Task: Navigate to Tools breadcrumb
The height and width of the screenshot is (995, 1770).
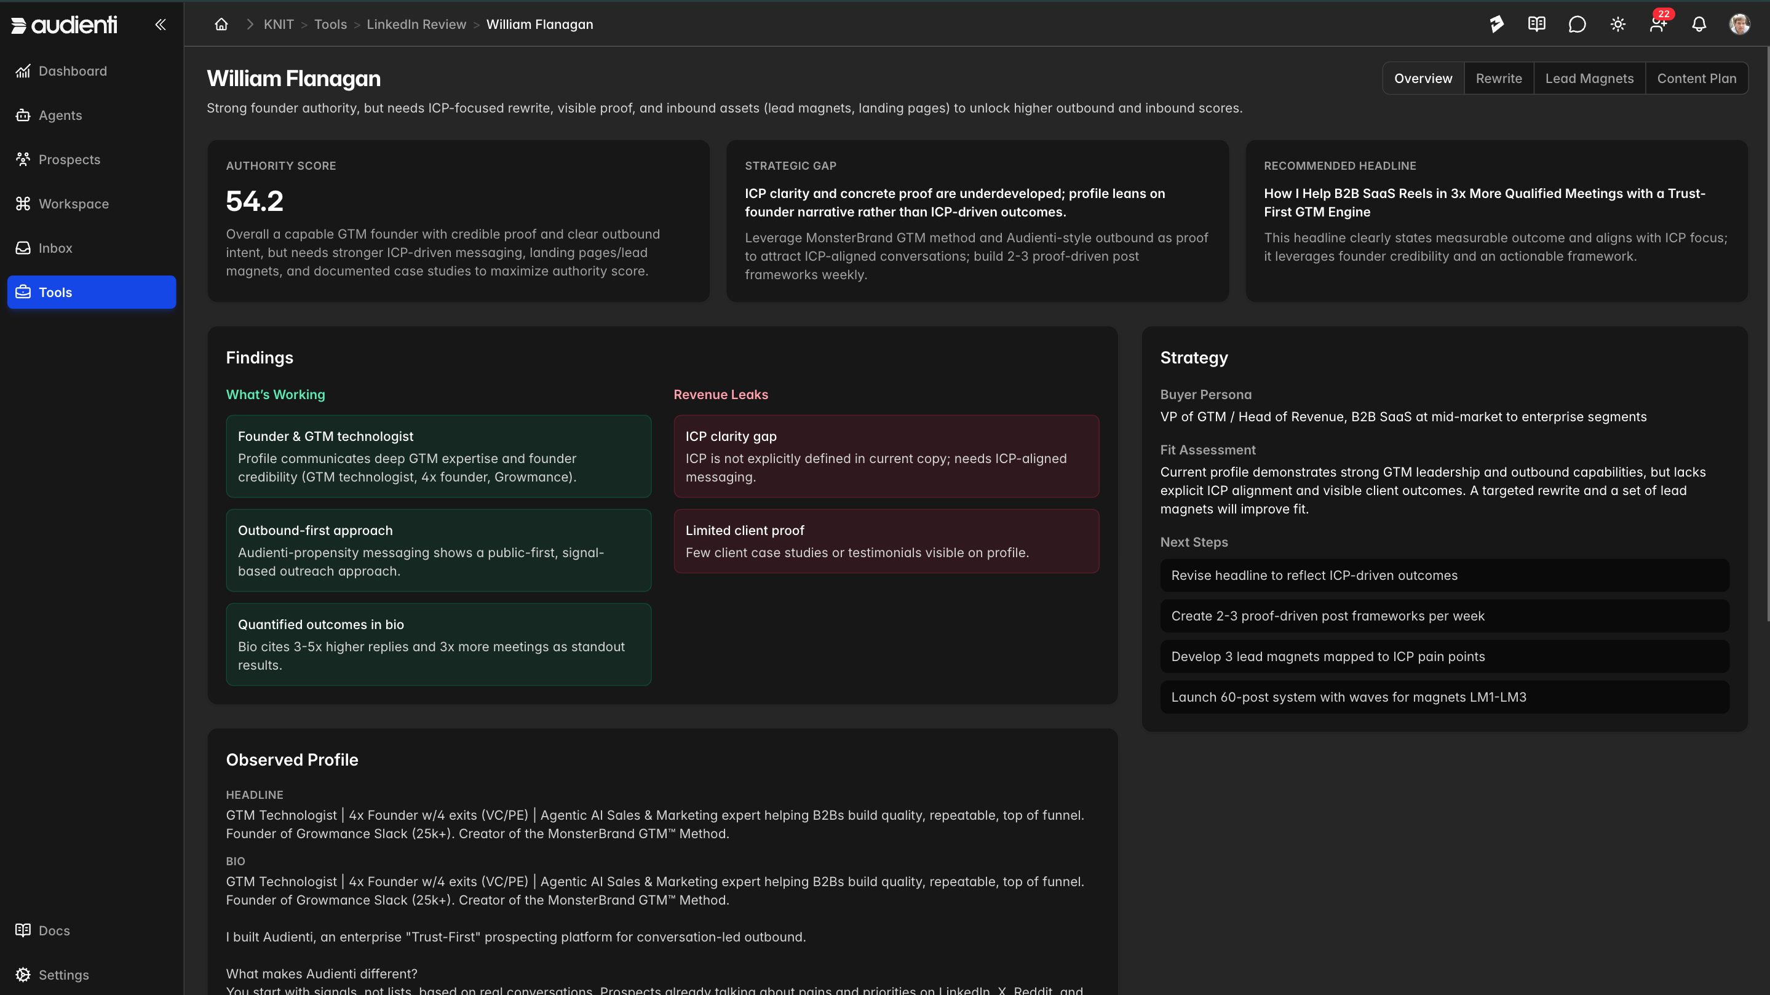Action: click(330, 24)
